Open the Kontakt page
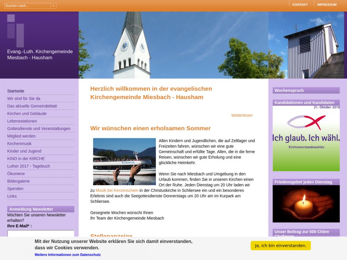 300,5
